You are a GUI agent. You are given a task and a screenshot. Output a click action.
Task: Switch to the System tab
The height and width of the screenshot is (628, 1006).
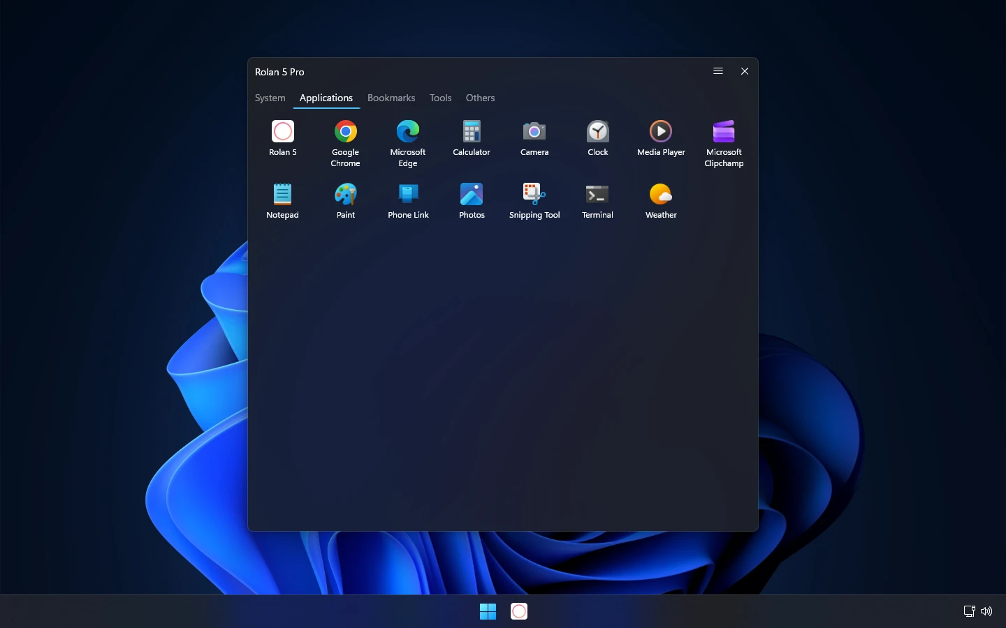tap(270, 98)
